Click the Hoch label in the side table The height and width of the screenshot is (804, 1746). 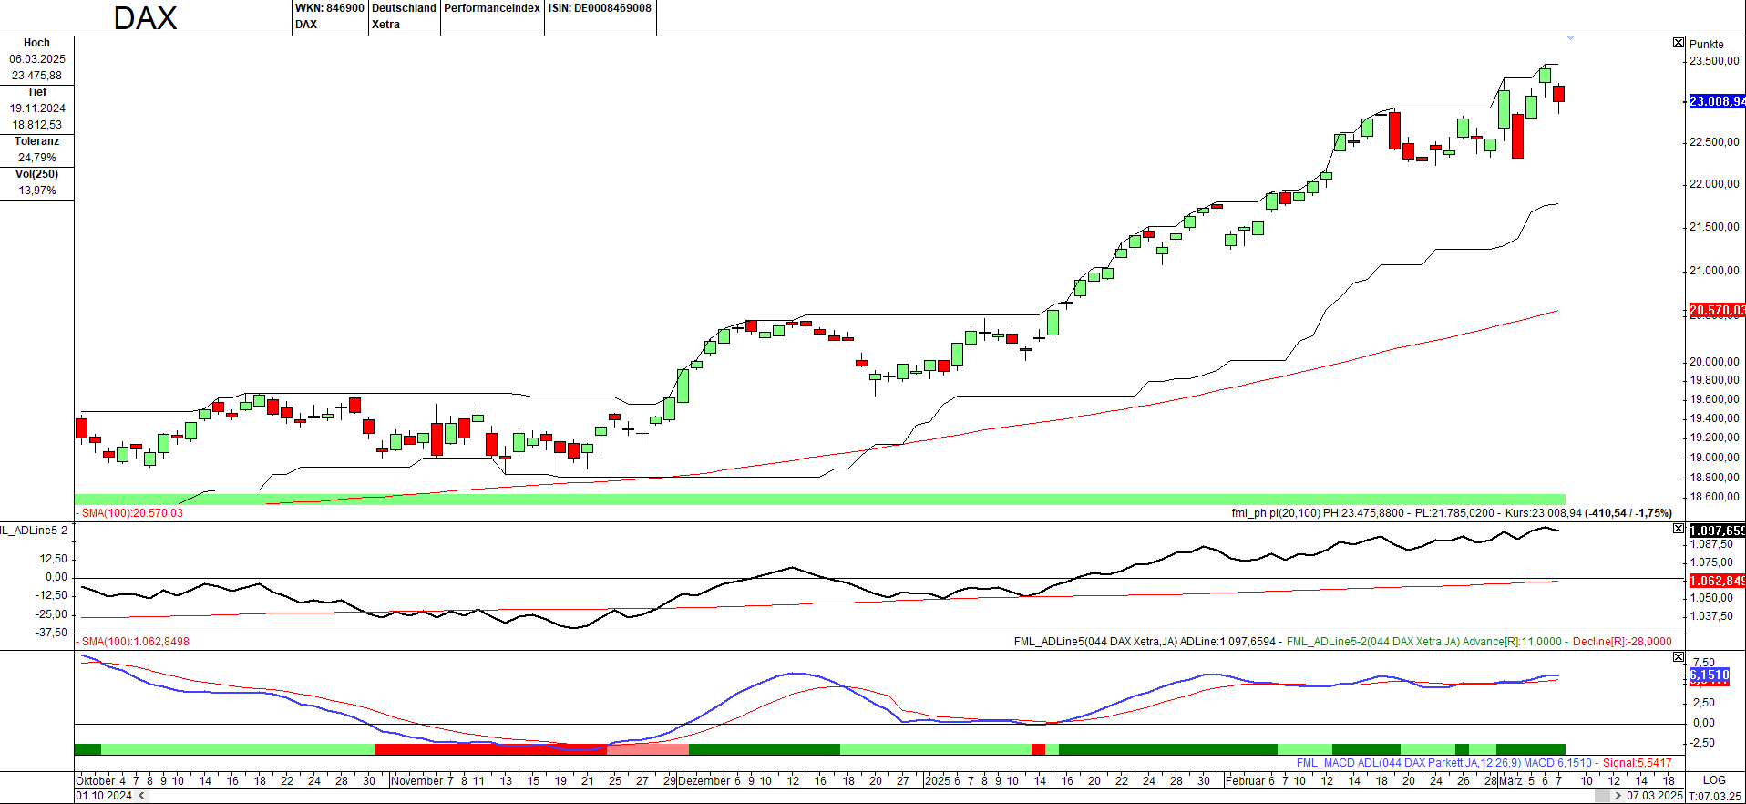pyautogui.click(x=36, y=43)
